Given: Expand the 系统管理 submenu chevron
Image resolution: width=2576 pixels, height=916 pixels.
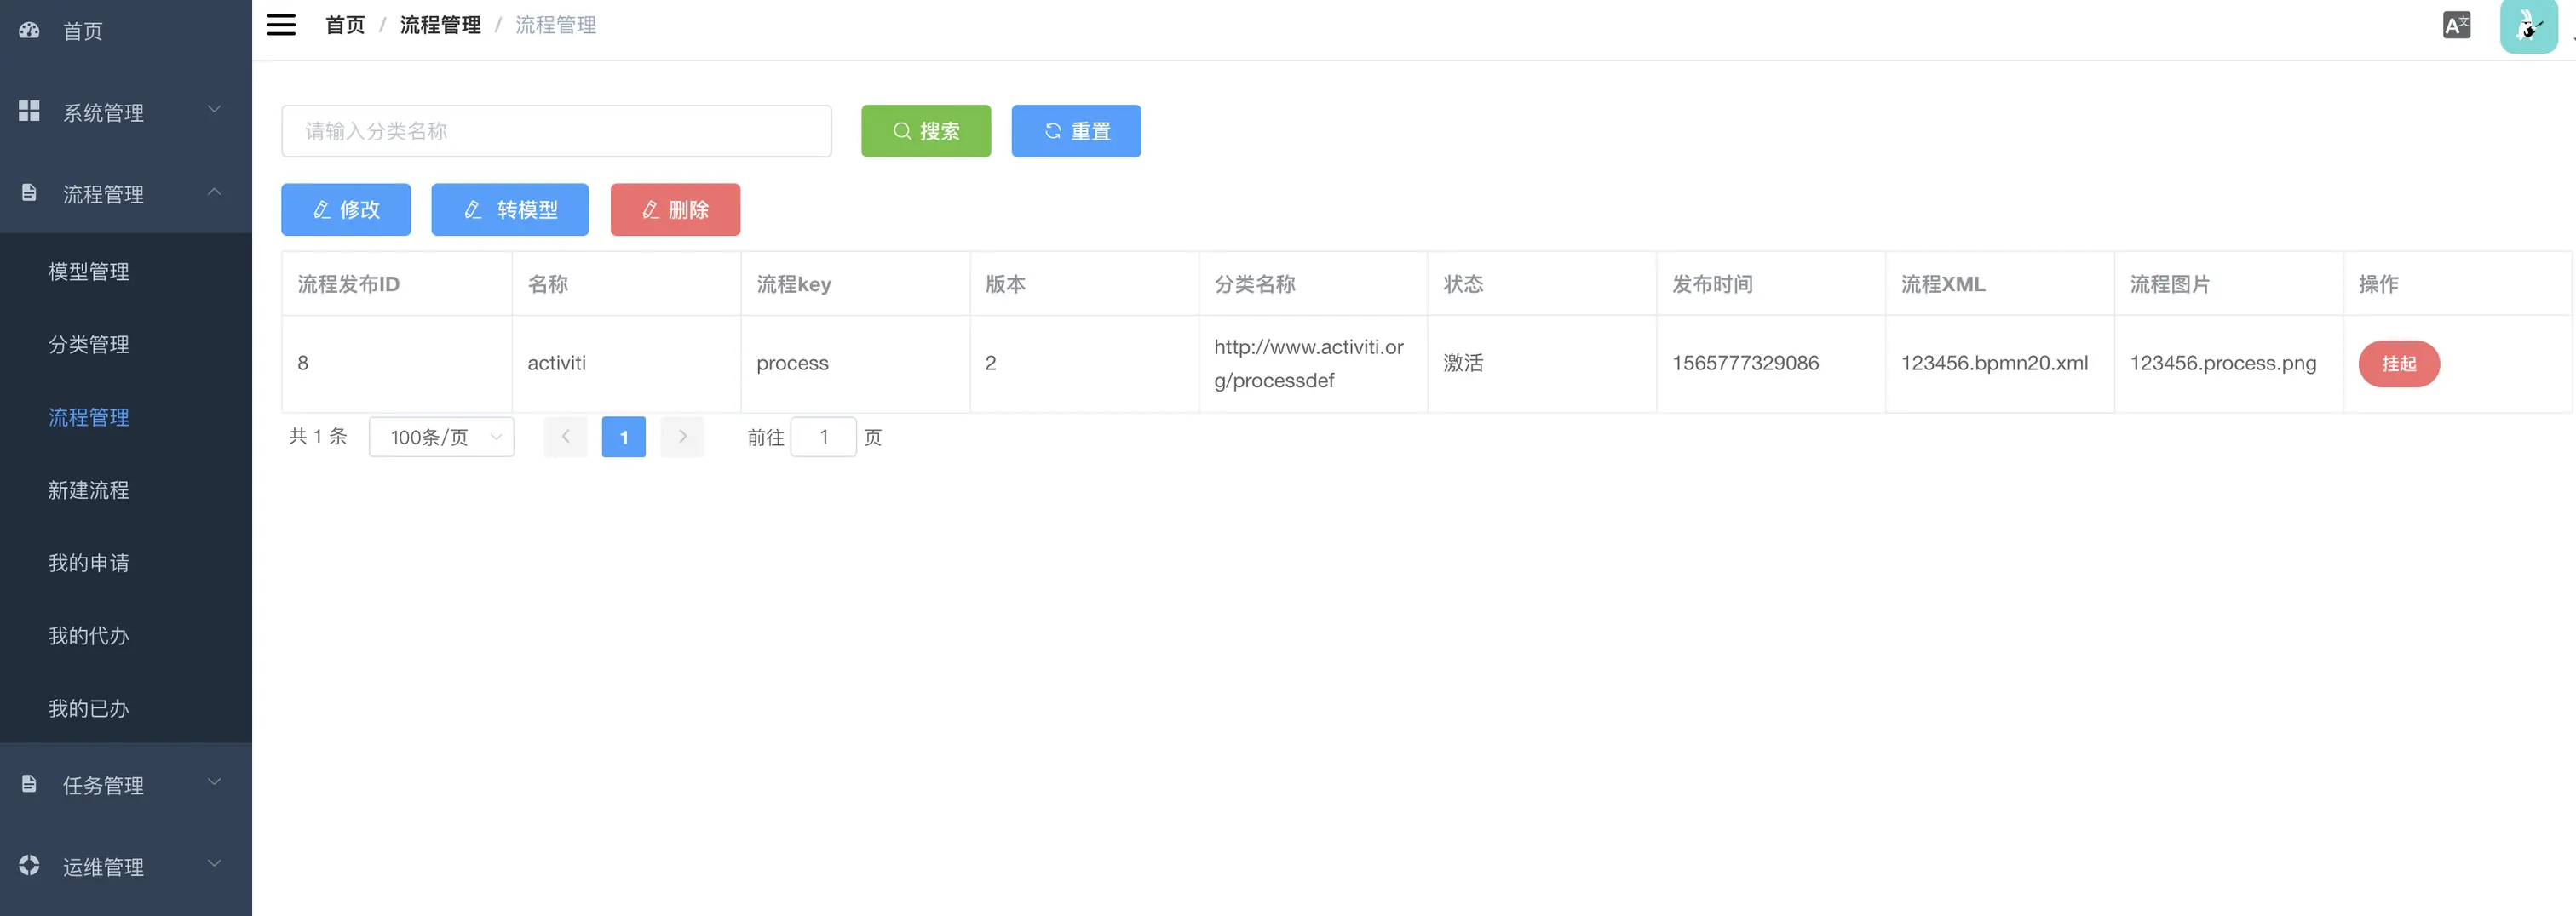Looking at the screenshot, I should 214,109.
